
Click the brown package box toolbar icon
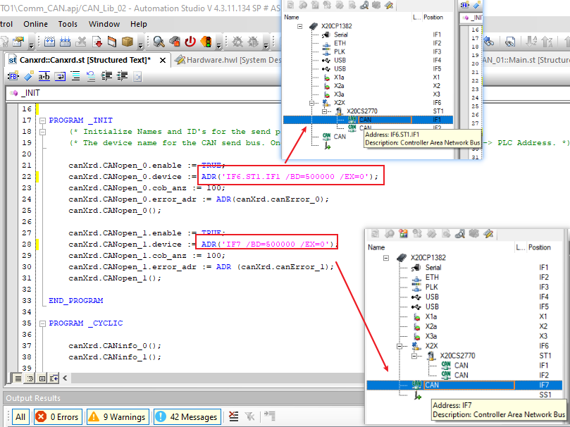128,42
